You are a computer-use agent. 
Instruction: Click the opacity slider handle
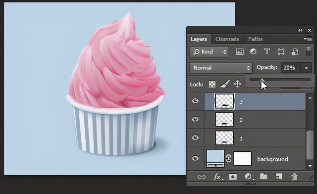[262, 81]
